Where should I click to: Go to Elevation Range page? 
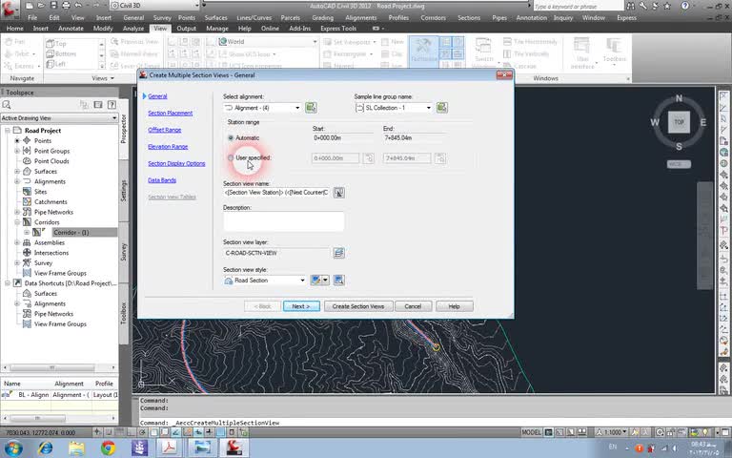[168, 147]
